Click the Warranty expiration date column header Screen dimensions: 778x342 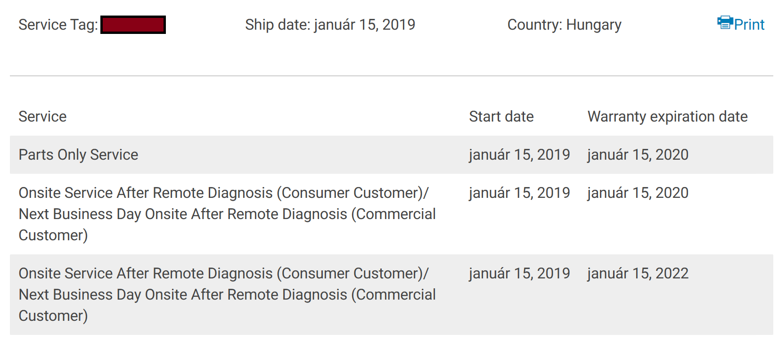[x=667, y=116]
